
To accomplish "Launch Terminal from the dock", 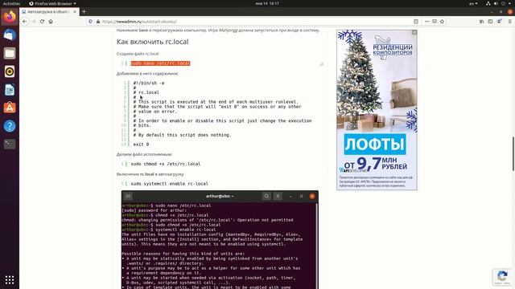I will pos(10,144).
